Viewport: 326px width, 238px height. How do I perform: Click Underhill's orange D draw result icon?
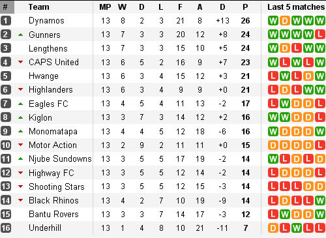pos(273,228)
